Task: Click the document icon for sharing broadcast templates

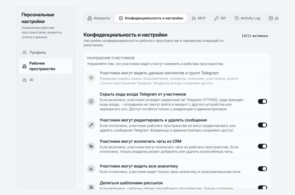Action: (x=91, y=187)
